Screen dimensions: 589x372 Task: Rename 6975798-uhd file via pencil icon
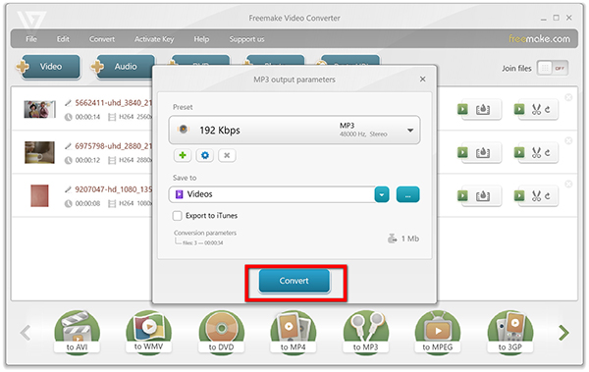click(x=68, y=146)
